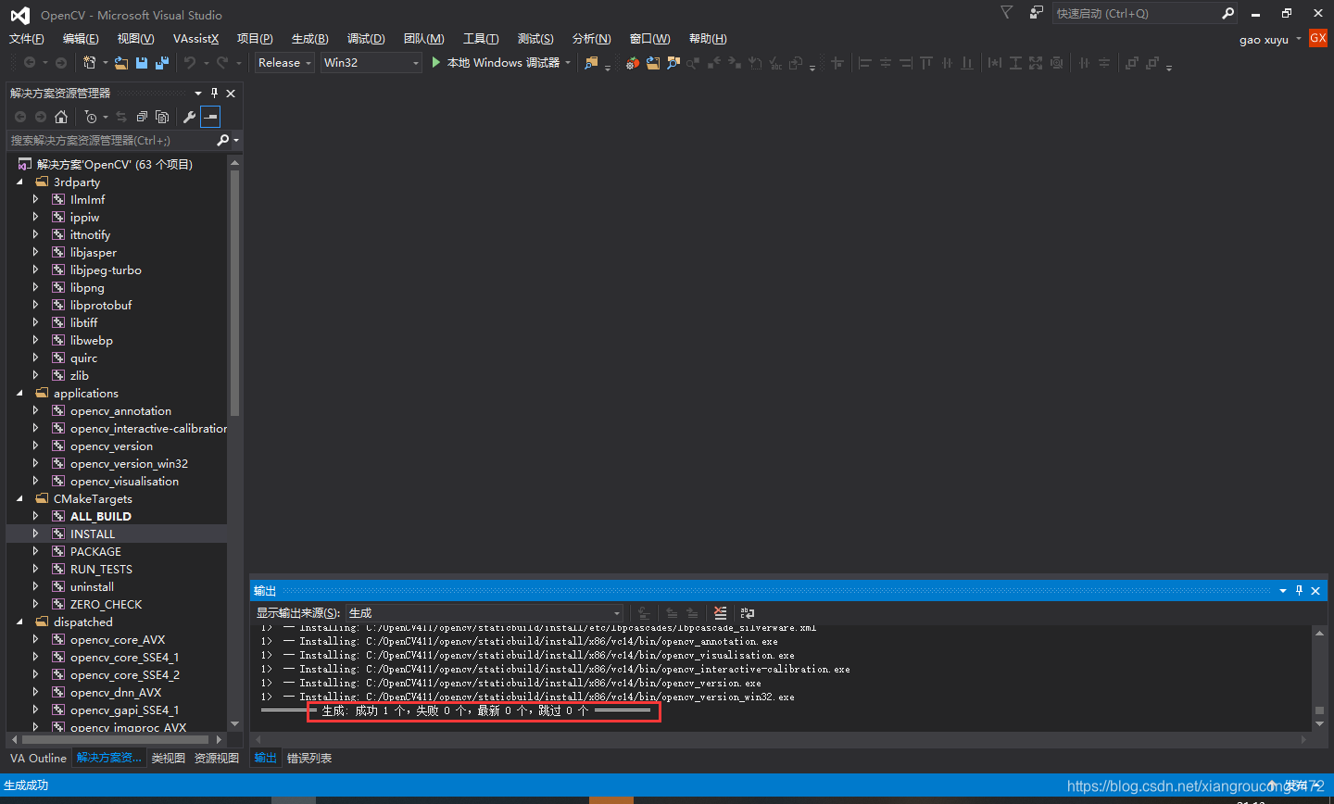Click the Redo arrow in the toolbar
The width and height of the screenshot is (1334, 804).
pyautogui.click(x=222, y=62)
